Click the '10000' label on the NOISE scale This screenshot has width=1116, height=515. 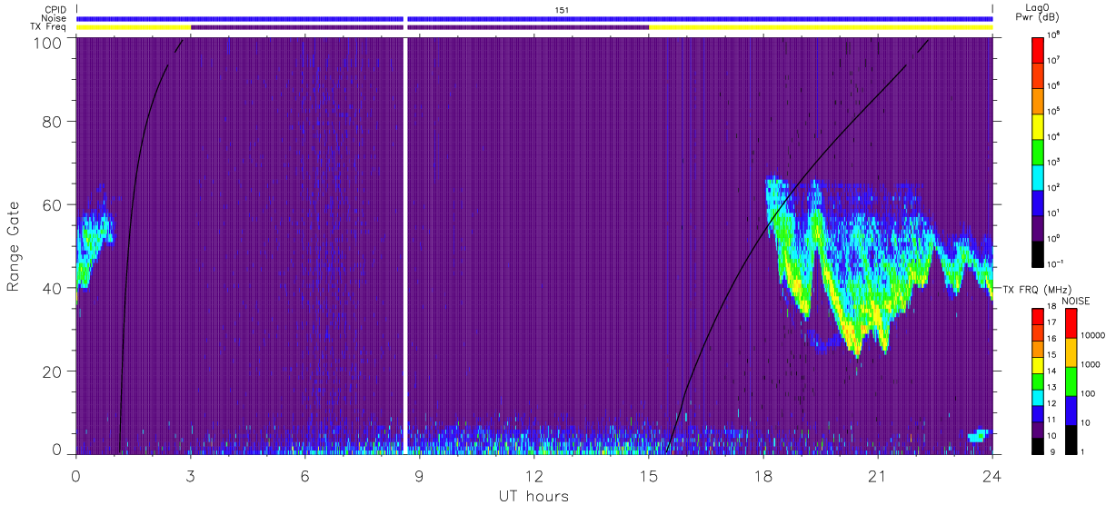click(x=1092, y=336)
